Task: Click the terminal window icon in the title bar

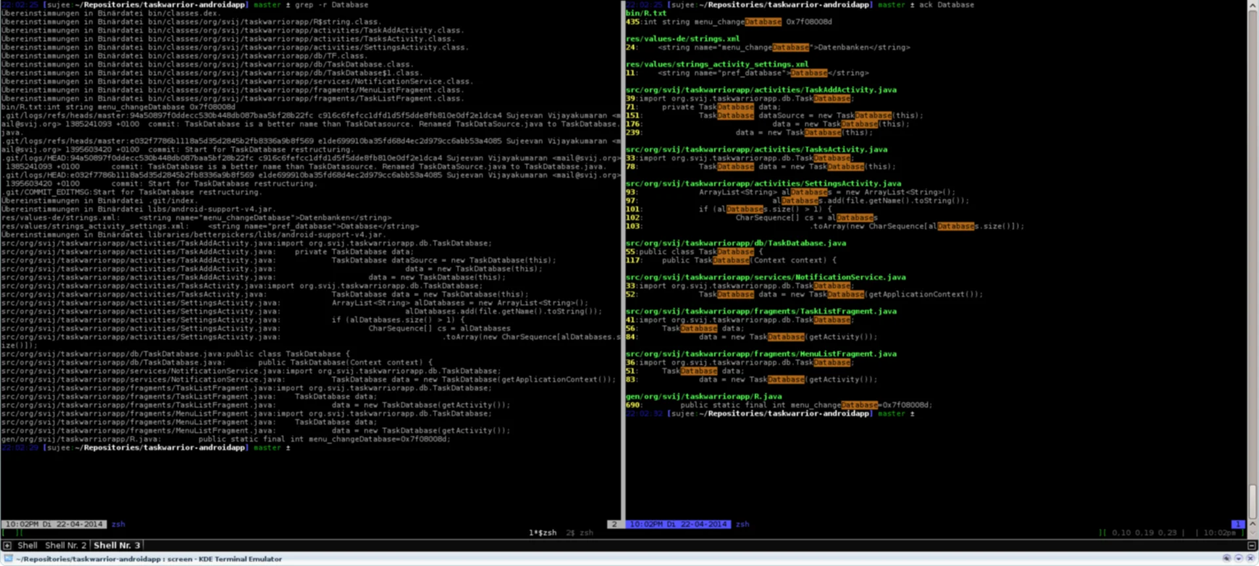Action: click(x=8, y=559)
